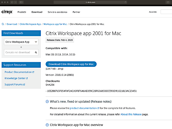The height and width of the screenshot is (129, 172).
Task: Click the top-right site search field
Action: coord(166,12)
